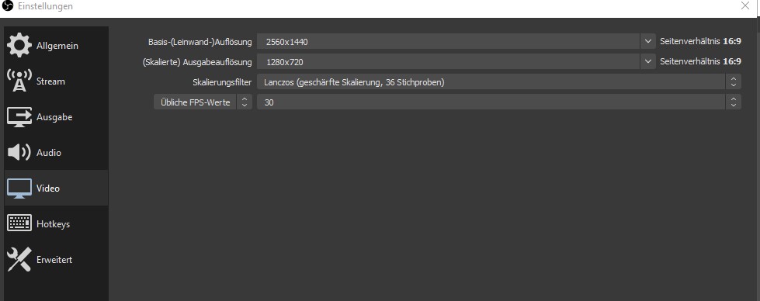Screen dimensions: 760x301
Task: Open the Allgemein gear icon section
Action: [19, 46]
